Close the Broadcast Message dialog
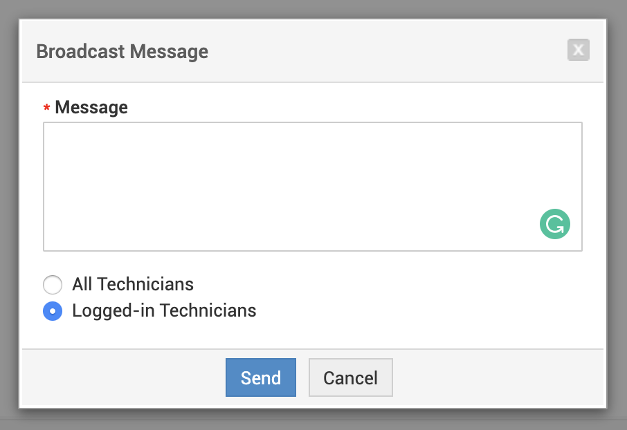Viewport: 627px width, 430px height. click(x=578, y=50)
